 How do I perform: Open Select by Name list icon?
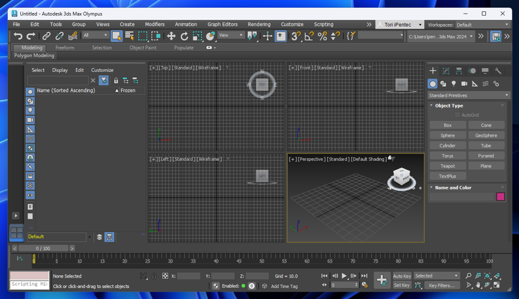(x=129, y=36)
